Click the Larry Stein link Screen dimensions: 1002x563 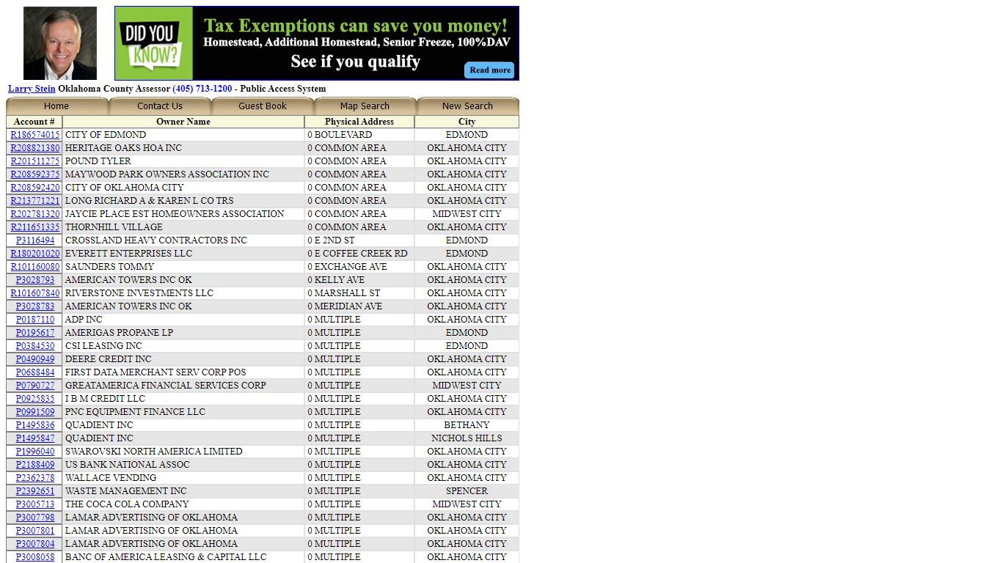point(32,89)
